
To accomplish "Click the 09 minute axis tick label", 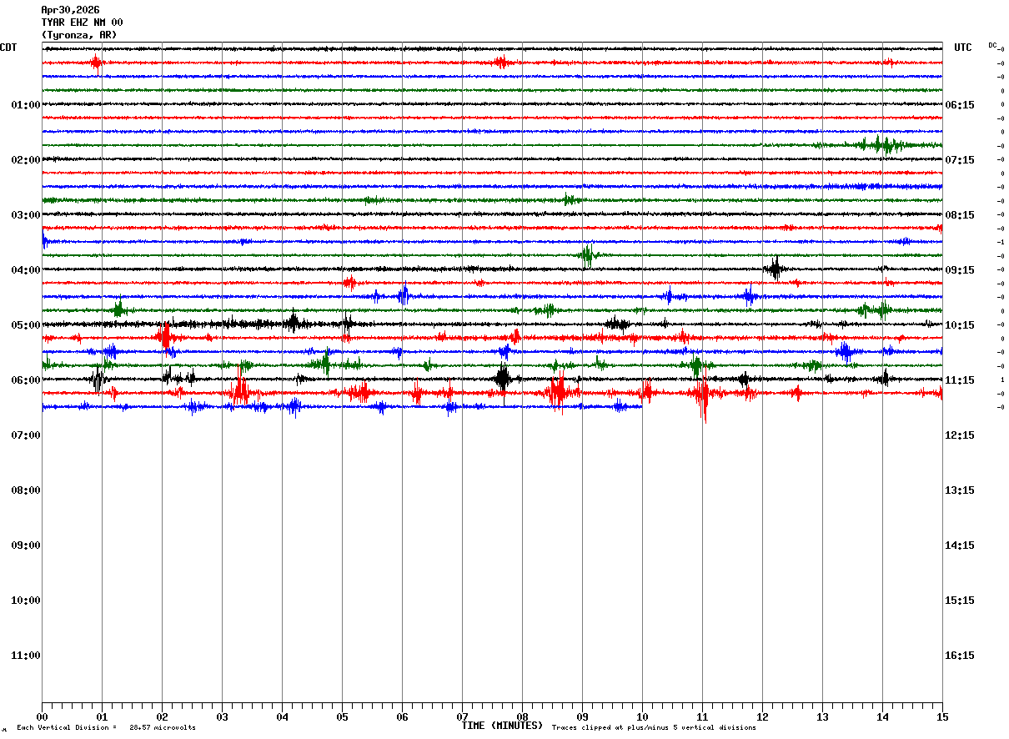I will pyautogui.click(x=582, y=716).
